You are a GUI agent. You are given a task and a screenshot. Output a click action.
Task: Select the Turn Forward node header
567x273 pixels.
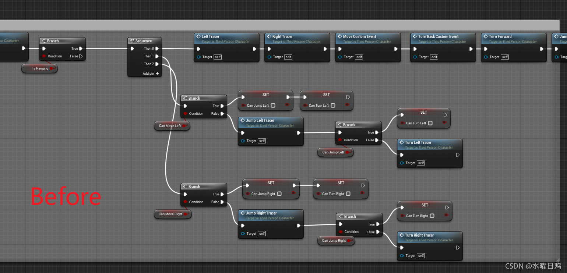[514, 39]
